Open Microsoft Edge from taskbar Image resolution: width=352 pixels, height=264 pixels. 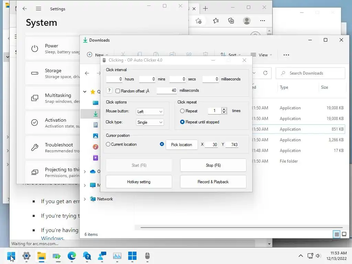coord(72,256)
